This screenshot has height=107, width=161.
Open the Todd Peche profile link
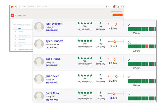(x=53, y=59)
